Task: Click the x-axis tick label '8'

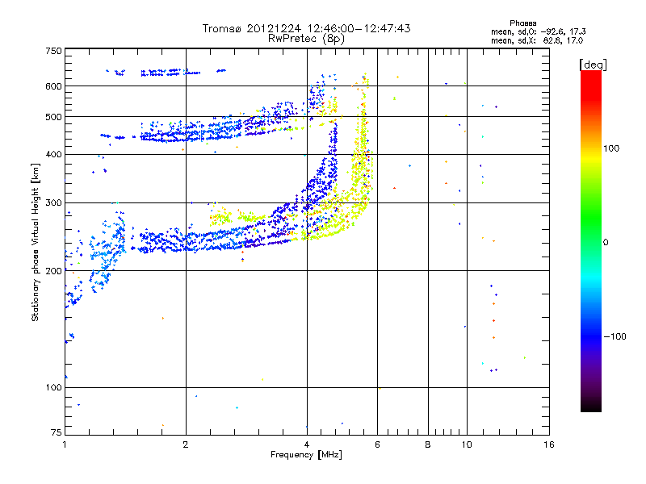Action: click(x=428, y=444)
